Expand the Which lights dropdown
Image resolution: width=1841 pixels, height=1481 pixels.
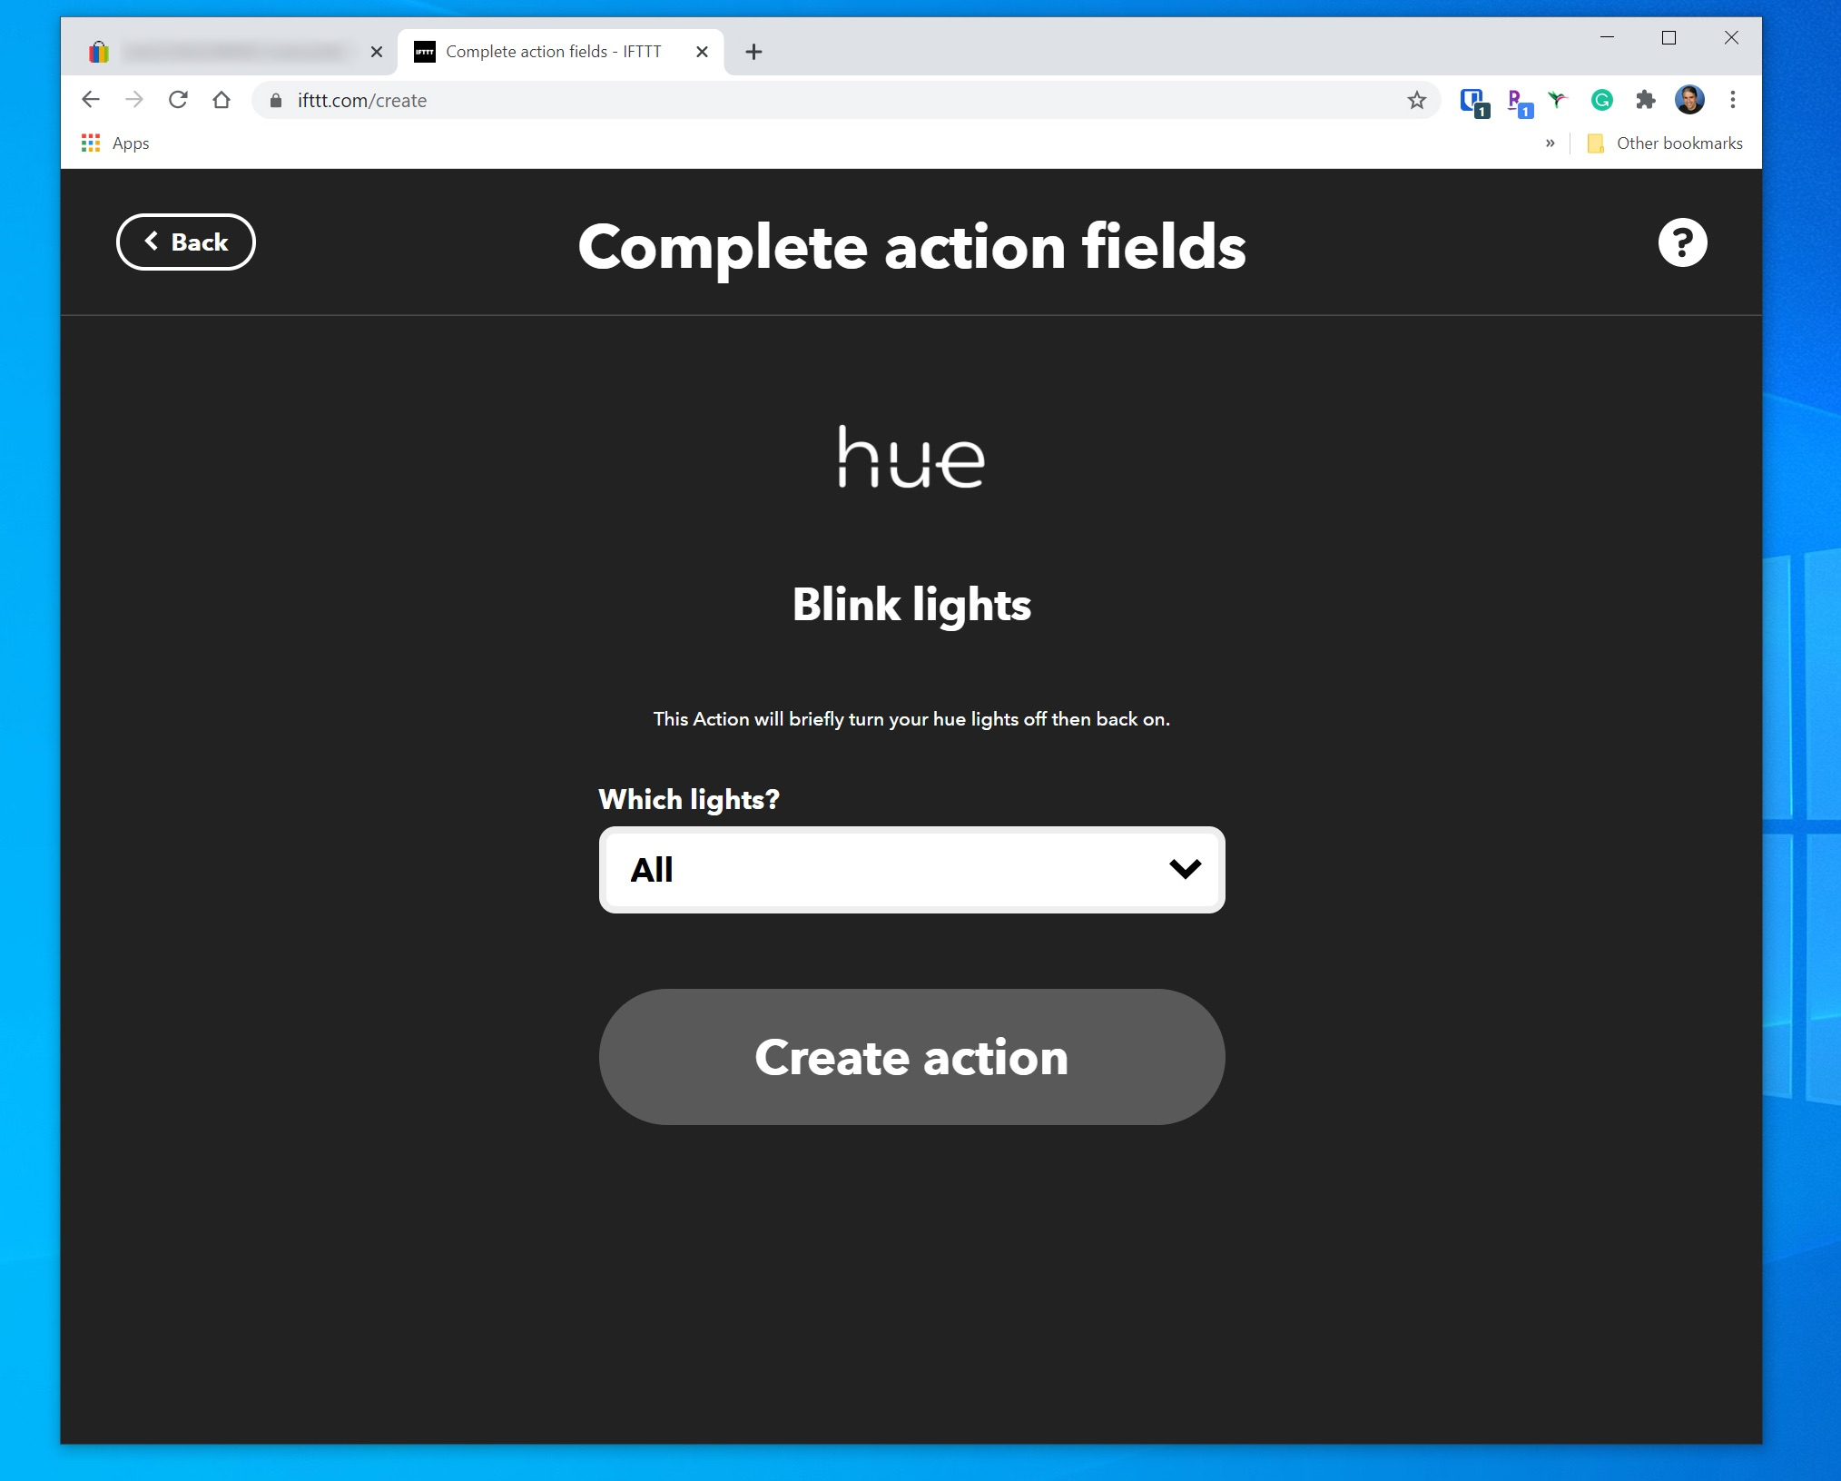911,870
